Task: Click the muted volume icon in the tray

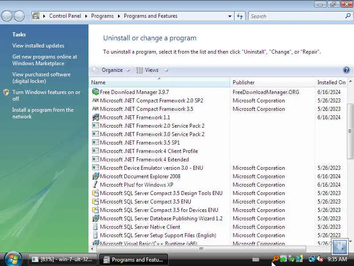Action: (320, 259)
